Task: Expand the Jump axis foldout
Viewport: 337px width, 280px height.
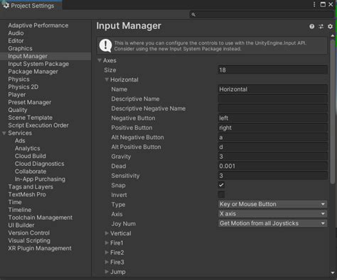Action: 107,271
